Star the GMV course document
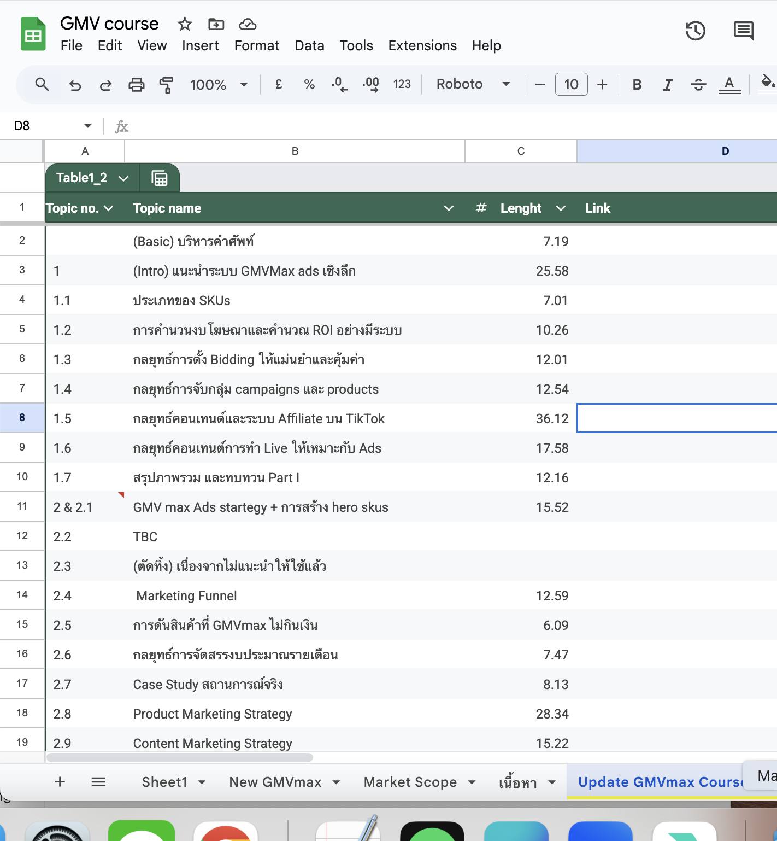This screenshot has height=841, width=777. (185, 24)
